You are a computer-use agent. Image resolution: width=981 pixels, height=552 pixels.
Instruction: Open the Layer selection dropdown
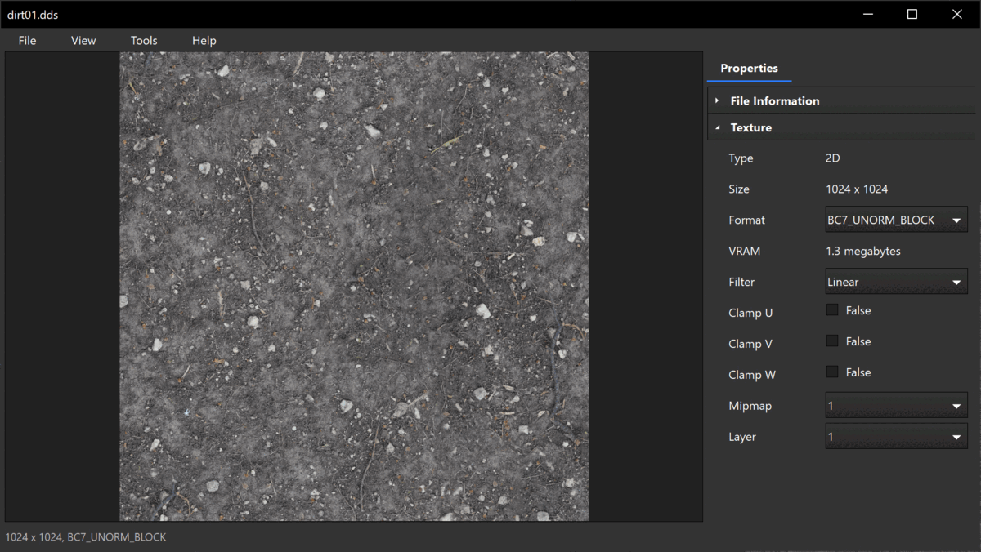pyautogui.click(x=896, y=437)
